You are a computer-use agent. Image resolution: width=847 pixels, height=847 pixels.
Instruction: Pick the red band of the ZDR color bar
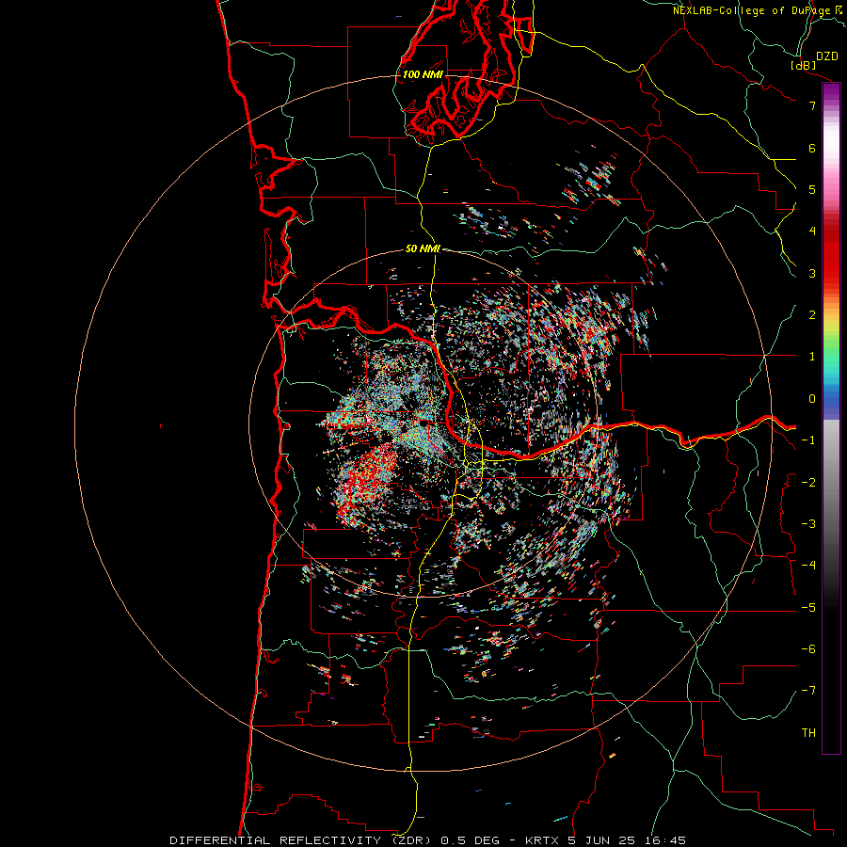click(831, 254)
